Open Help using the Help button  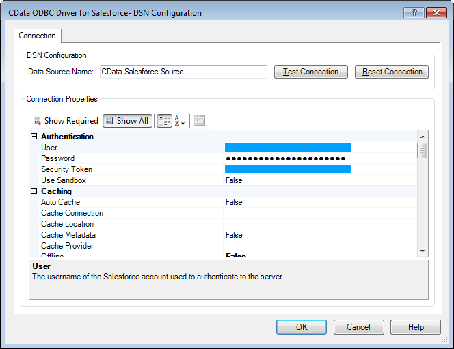pos(416,327)
